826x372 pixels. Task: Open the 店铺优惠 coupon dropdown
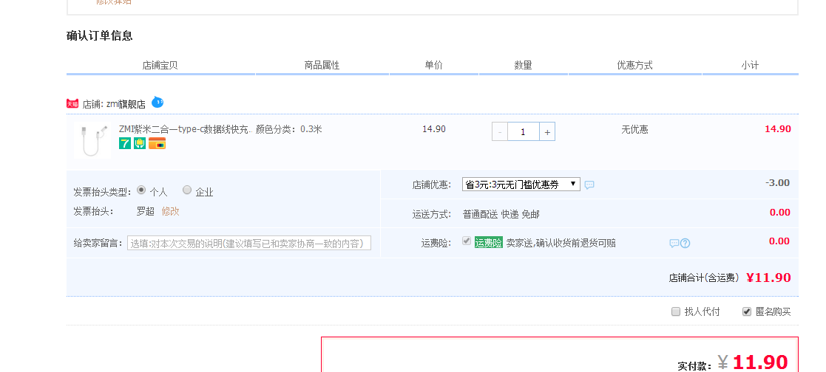tap(521, 185)
